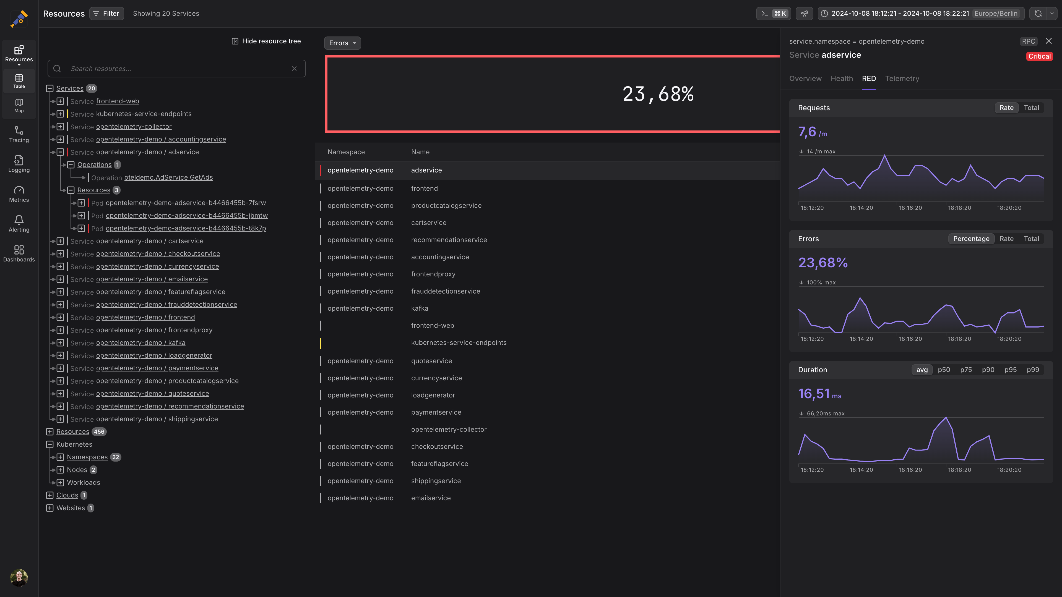Open the Errors metric dropdown
Screen dimensions: 1062x597
(x=343, y=43)
